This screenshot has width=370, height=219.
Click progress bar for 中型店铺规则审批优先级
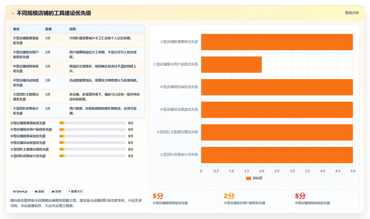pyautogui.click(x=93, y=136)
